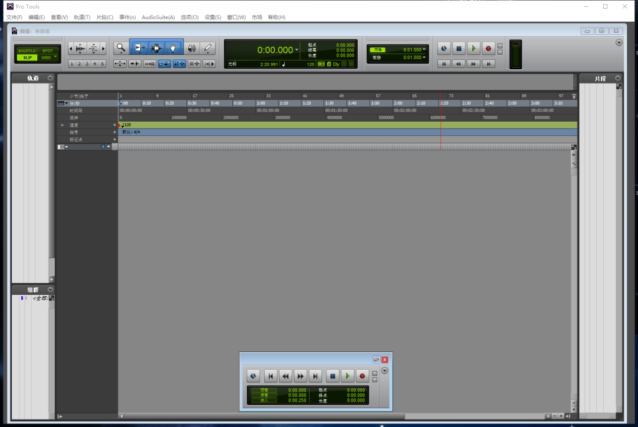Open the 文件(F) menu

14,17
